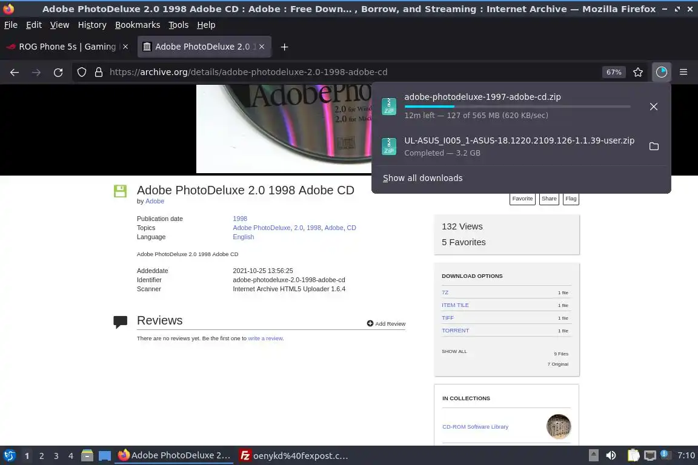Click the Favorite button
The height and width of the screenshot is (465, 698).
pos(522,199)
